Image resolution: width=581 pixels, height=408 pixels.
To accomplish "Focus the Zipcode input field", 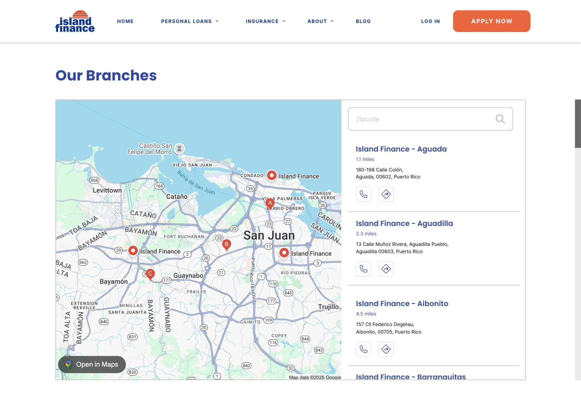I will pyautogui.click(x=424, y=119).
